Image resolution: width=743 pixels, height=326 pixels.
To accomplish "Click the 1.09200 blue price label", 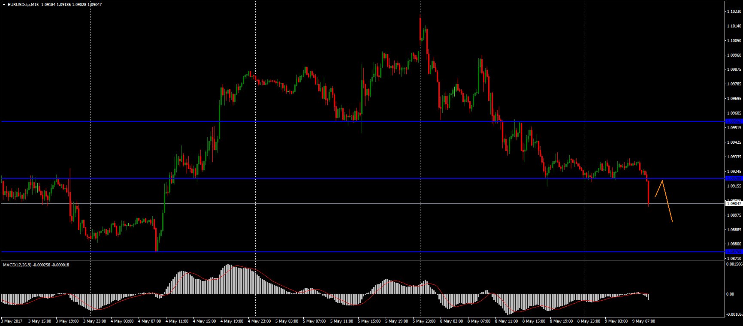I will [733, 178].
